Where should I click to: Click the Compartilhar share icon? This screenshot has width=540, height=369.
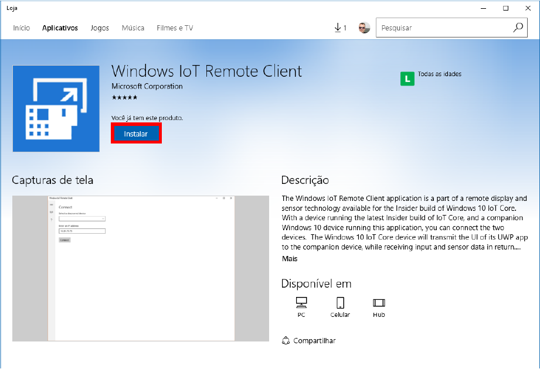(x=286, y=340)
